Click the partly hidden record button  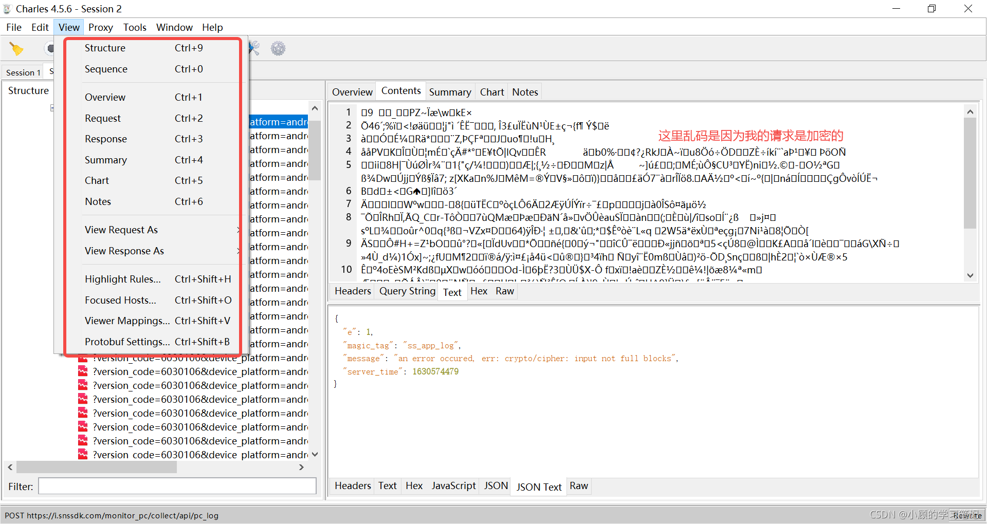[x=50, y=49]
